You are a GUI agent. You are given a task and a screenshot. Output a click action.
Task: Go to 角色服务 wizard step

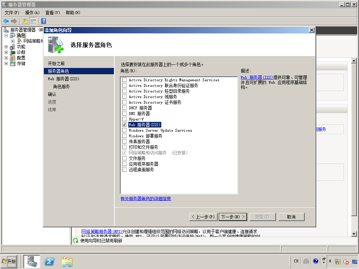[61, 87]
